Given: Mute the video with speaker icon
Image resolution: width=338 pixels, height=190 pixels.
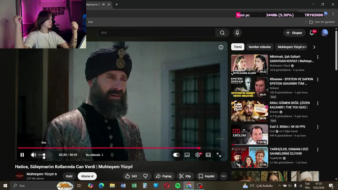Looking at the screenshot, I should (34, 155).
